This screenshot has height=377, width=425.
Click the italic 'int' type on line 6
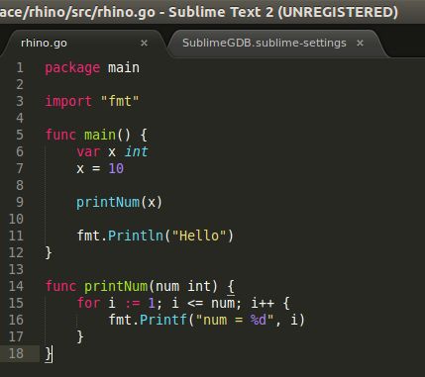tap(136, 151)
